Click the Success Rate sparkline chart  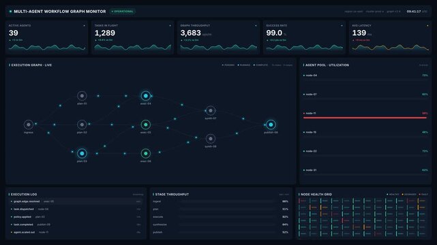point(304,48)
